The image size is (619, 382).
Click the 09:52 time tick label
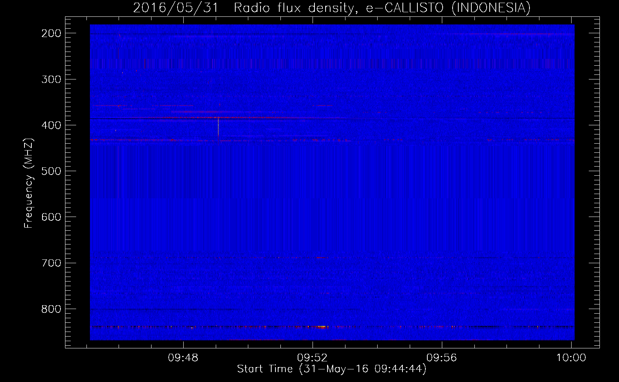coord(313,358)
